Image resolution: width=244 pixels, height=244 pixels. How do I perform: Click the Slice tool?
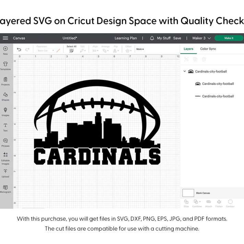[186, 203]
